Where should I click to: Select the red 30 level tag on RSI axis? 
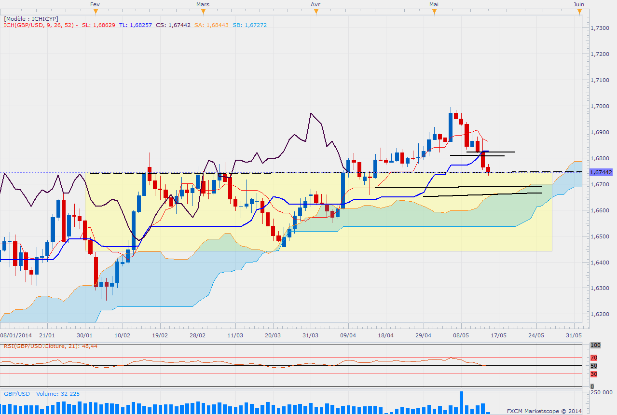point(595,374)
